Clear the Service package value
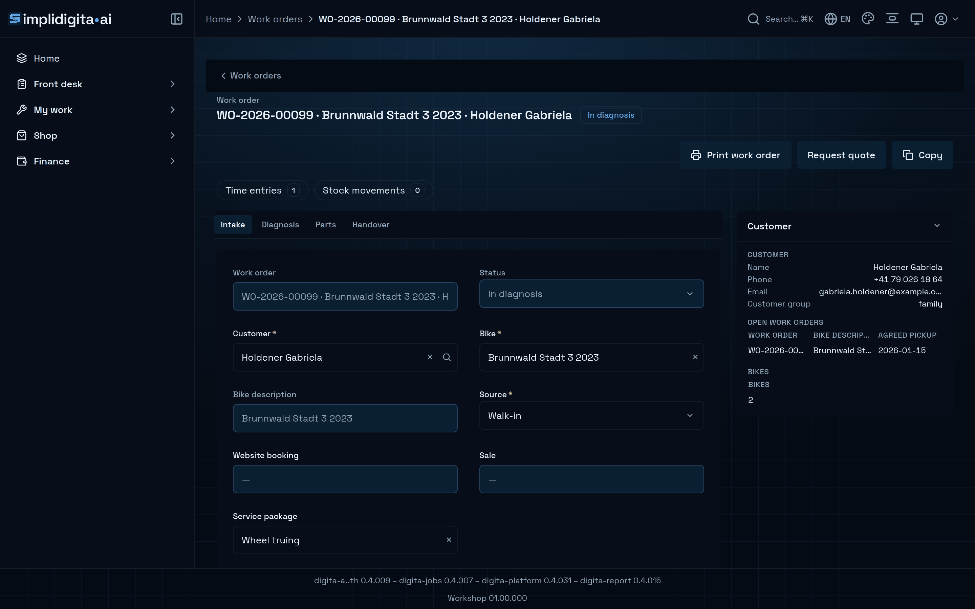The height and width of the screenshot is (609, 975). click(x=449, y=540)
